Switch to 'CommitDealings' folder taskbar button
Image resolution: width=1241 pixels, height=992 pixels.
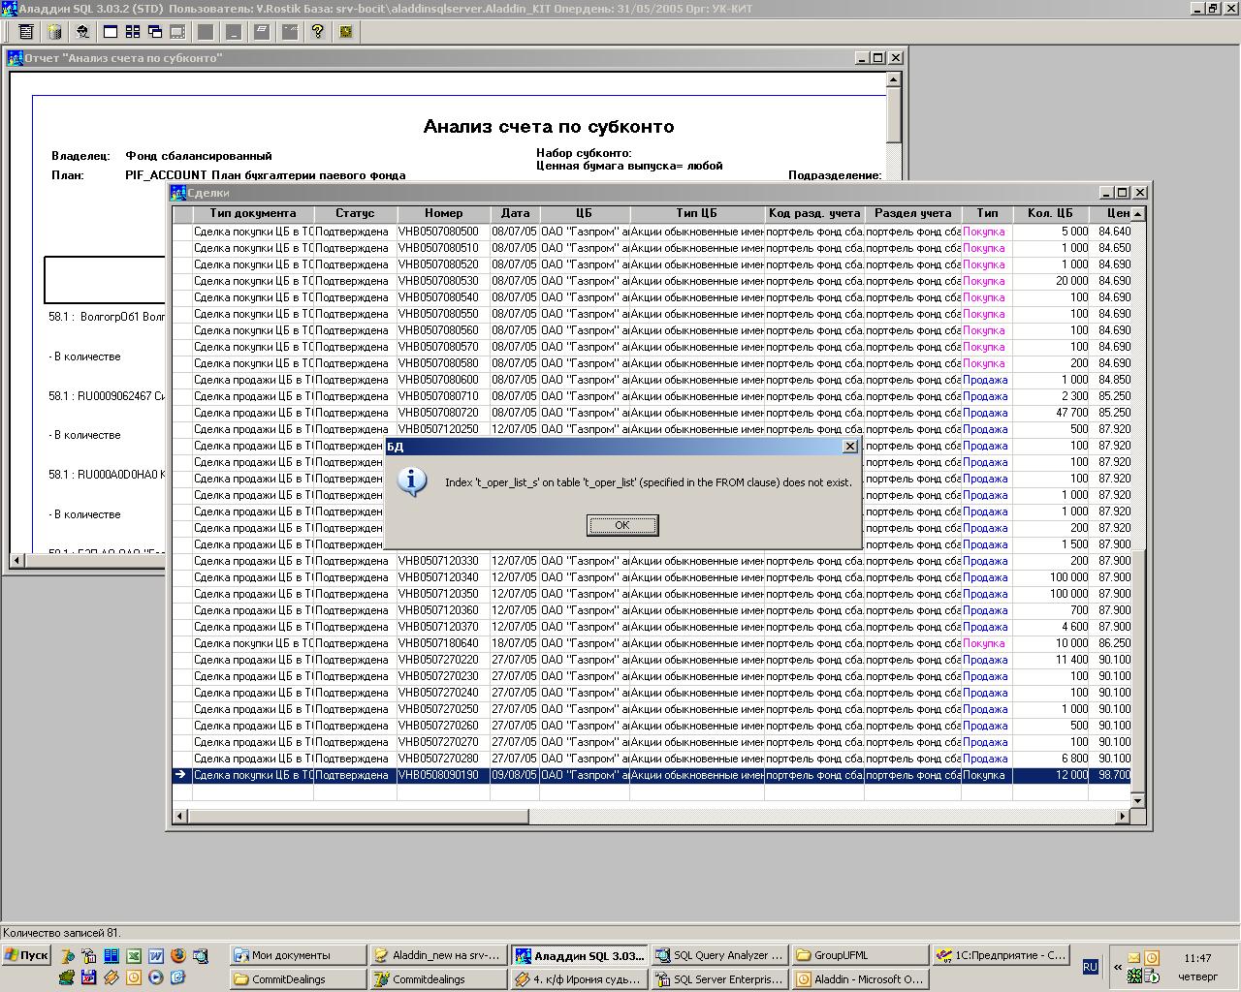[x=299, y=979]
